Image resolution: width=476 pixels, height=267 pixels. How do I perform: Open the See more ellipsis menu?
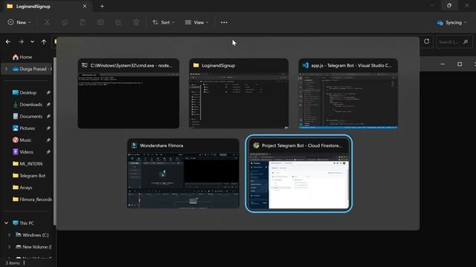[224, 22]
